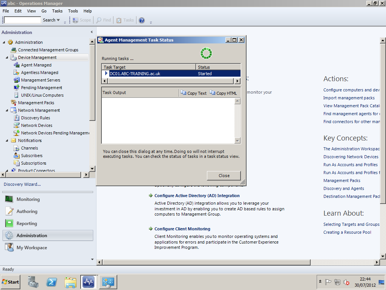
Task: Click the Network Devices icon
Action: pos(17,125)
